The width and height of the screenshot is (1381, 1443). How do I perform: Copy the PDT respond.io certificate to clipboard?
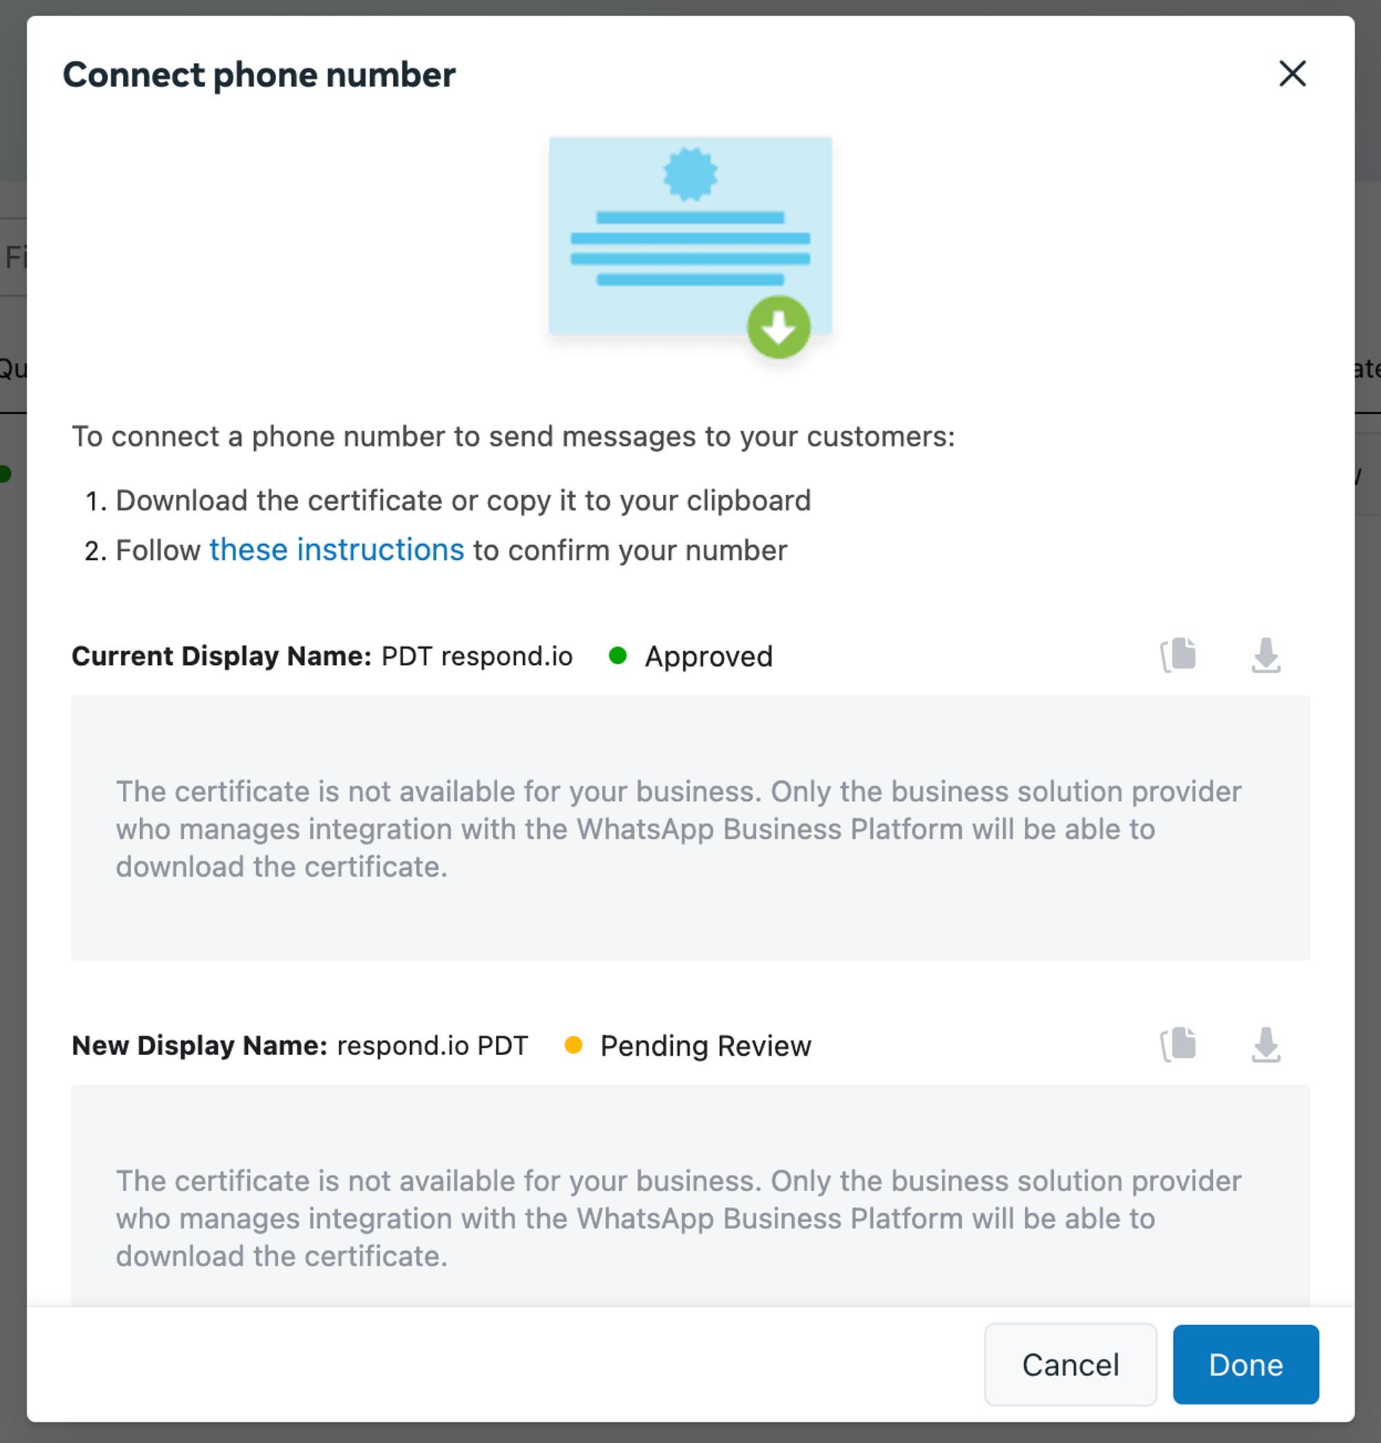pos(1179,655)
